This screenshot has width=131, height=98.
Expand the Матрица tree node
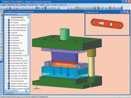tap(6, 45)
